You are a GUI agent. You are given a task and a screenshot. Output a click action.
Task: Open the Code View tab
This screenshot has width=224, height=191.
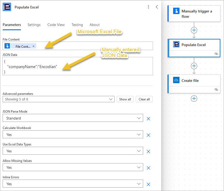[56, 25]
